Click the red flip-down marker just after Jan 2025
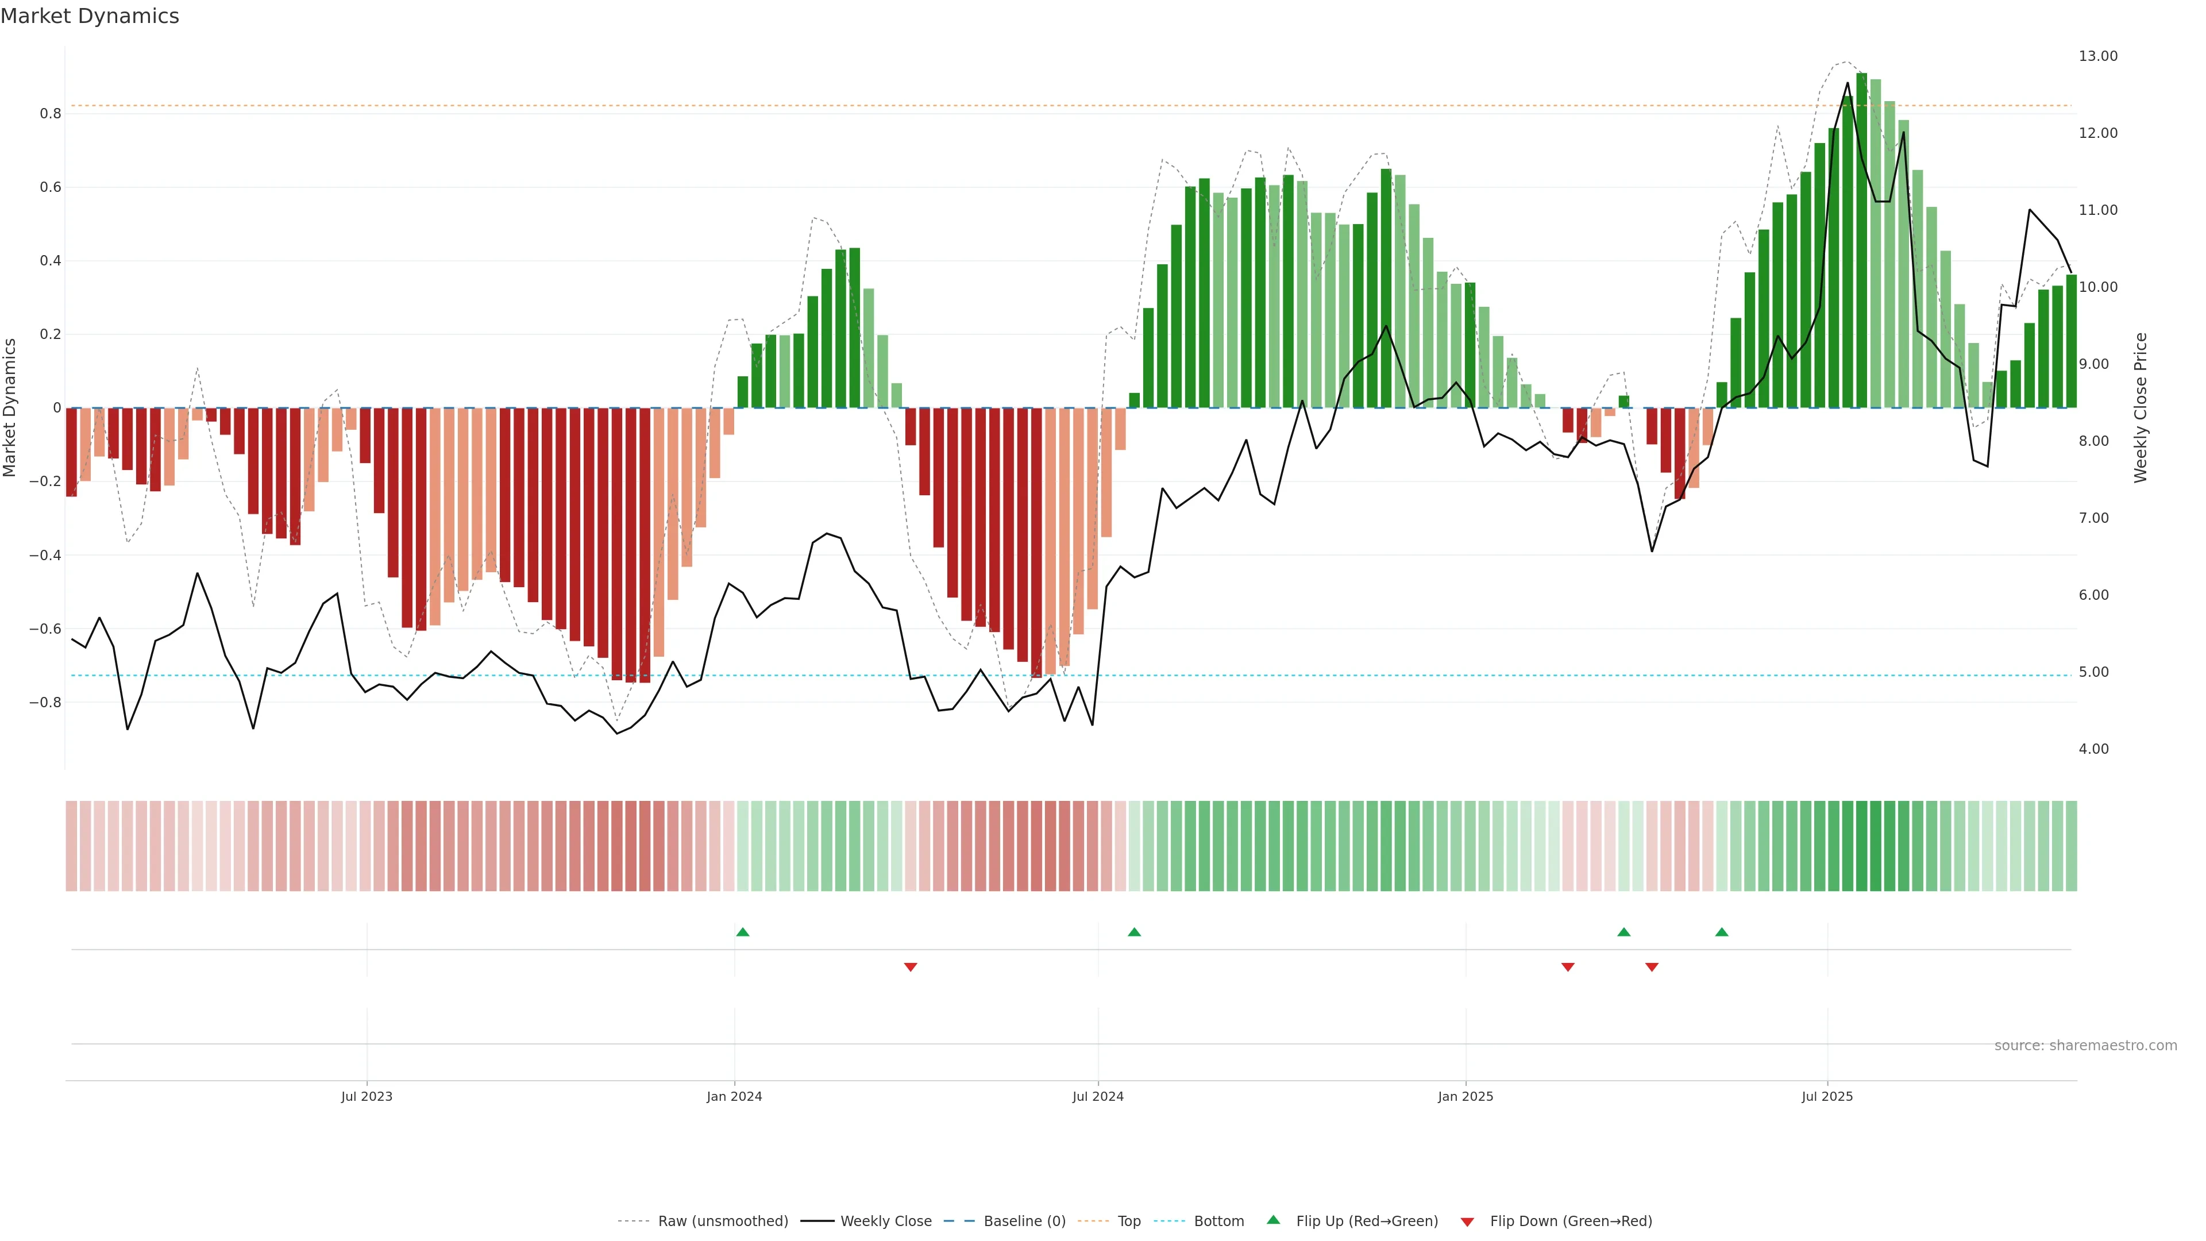The image size is (2206, 1241). pos(1567,967)
